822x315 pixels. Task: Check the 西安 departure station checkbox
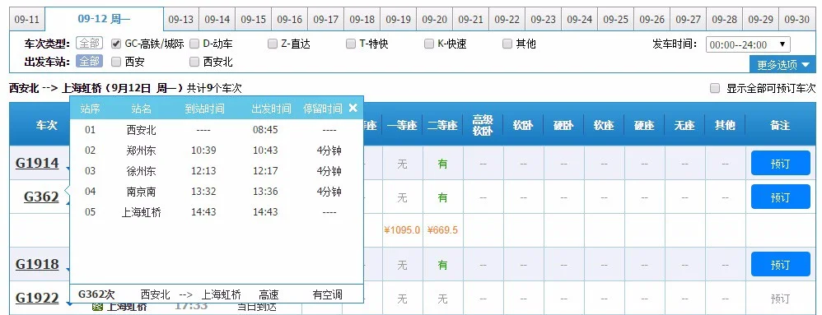pos(116,62)
